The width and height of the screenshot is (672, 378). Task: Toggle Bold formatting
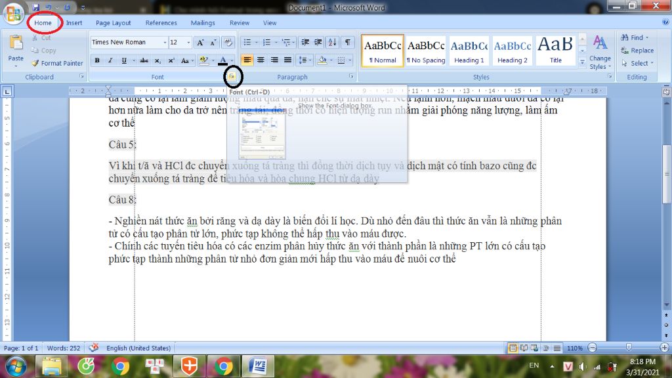[97, 60]
